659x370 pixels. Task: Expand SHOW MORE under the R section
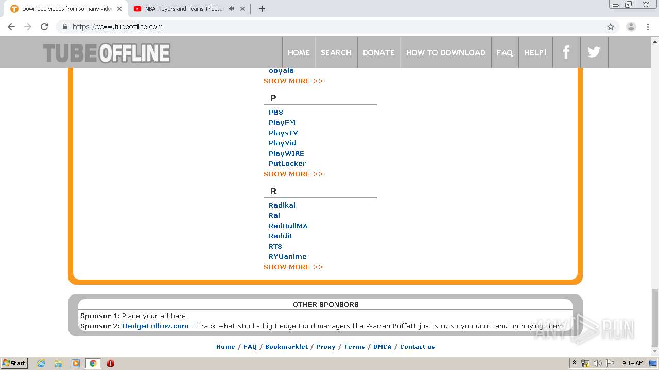[293, 267]
